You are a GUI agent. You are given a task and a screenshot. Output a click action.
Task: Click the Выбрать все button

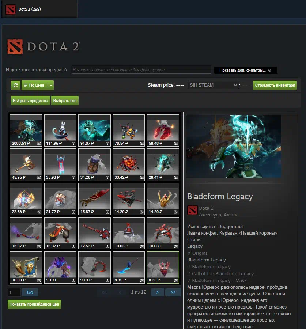pos(65,101)
